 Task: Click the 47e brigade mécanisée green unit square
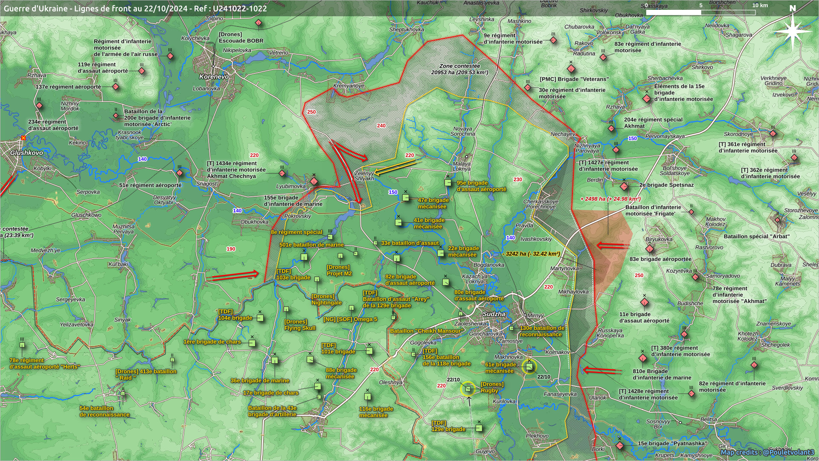point(406,198)
